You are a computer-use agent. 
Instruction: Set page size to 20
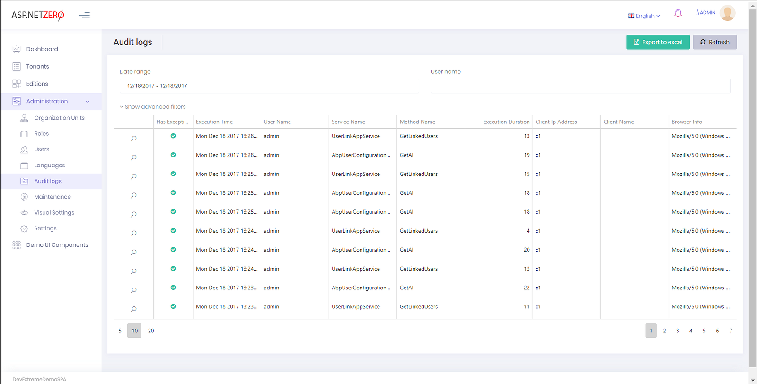(151, 331)
